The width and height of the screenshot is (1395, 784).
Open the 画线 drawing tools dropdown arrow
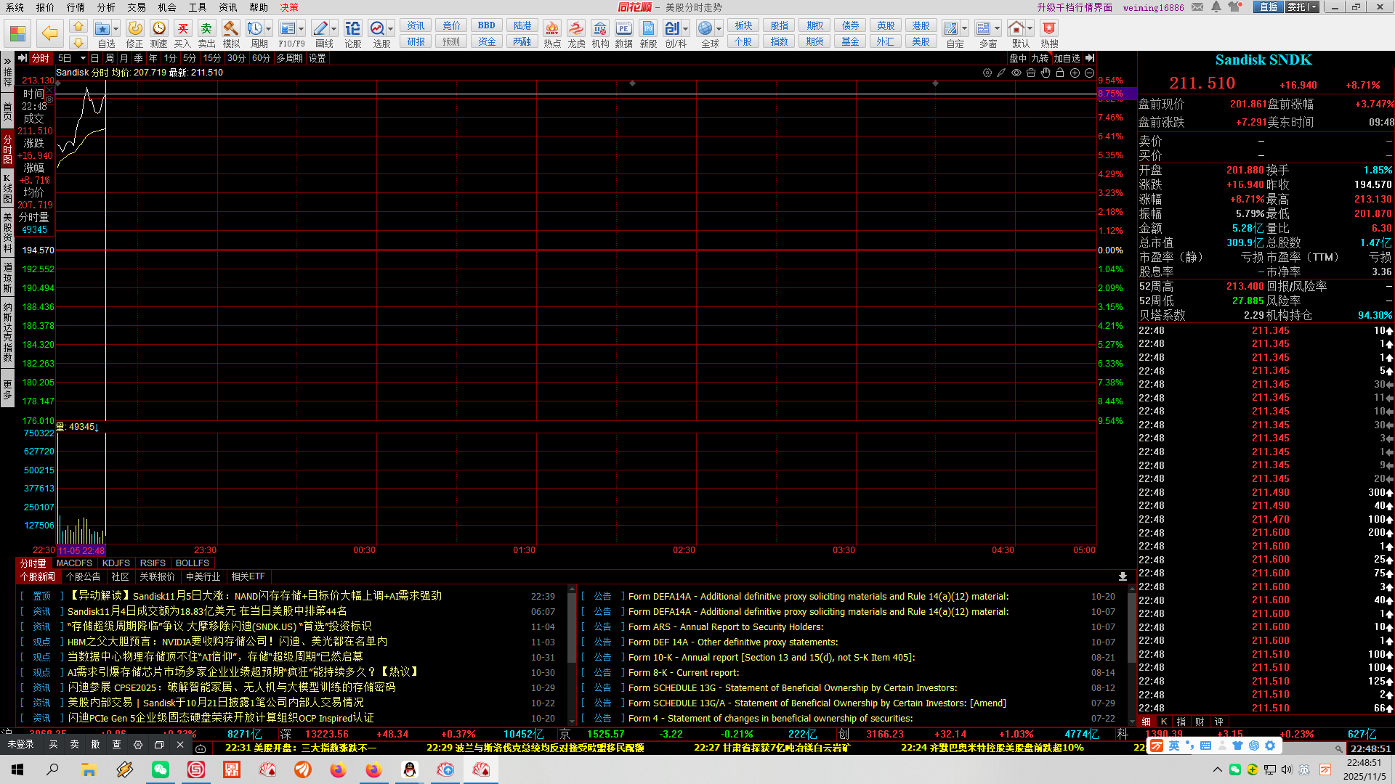tap(334, 29)
